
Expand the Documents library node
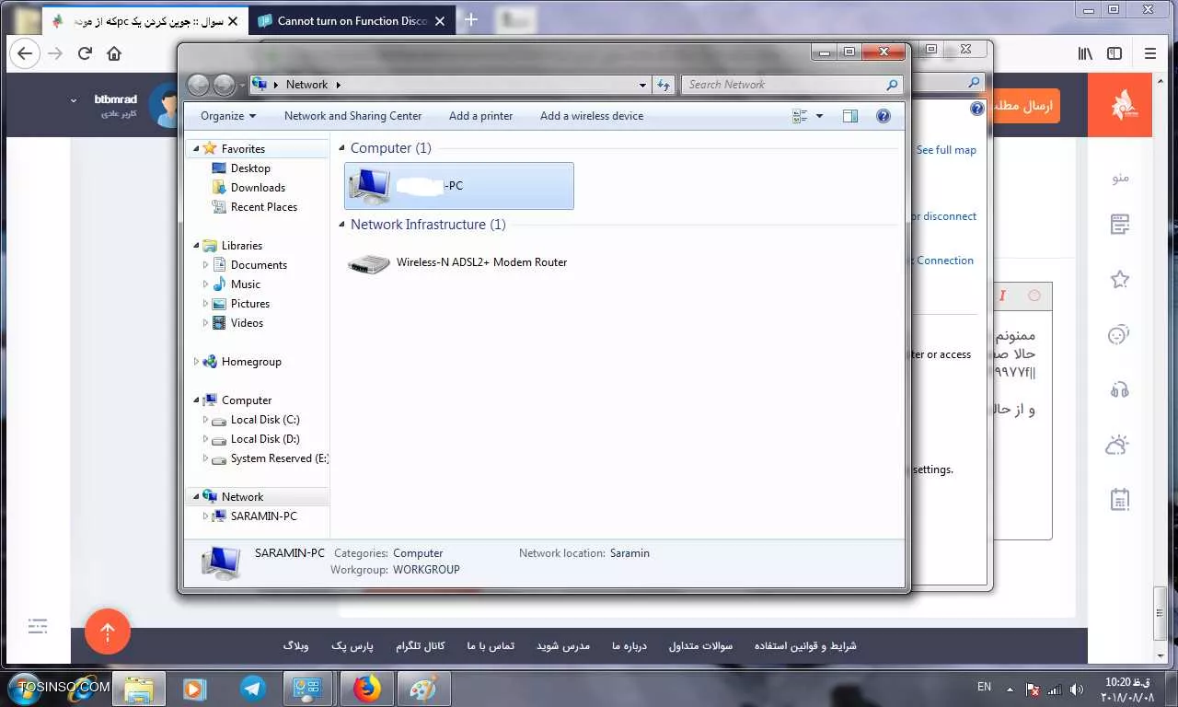tap(205, 265)
